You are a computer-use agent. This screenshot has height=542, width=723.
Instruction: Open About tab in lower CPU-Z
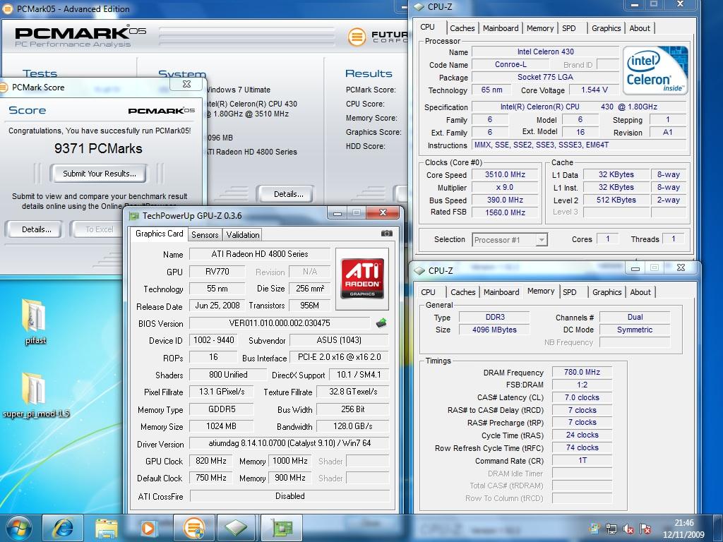click(x=640, y=292)
